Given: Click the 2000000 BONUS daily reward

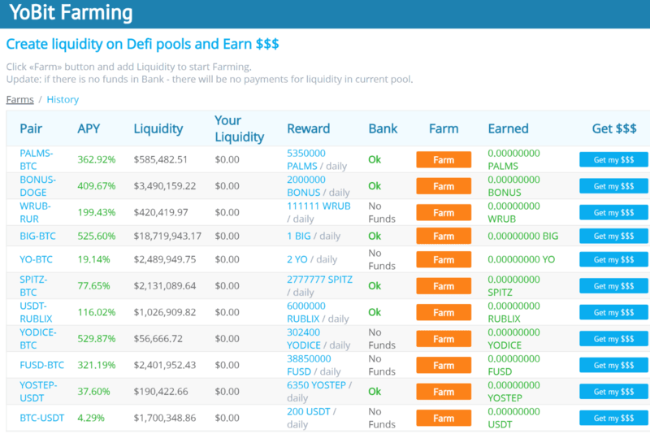Looking at the screenshot, I should [306, 186].
